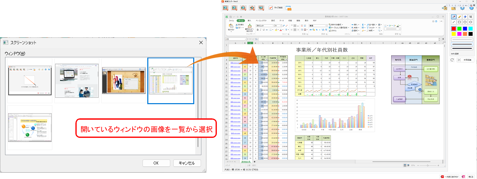Expand the J35 cell name box dropdown
This screenshot has width=477, height=179.
click(x=246, y=39)
